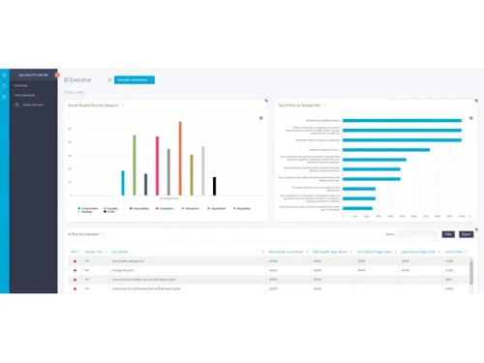Click the Search input field
The height and width of the screenshot is (363, 484).
point(417,234)
